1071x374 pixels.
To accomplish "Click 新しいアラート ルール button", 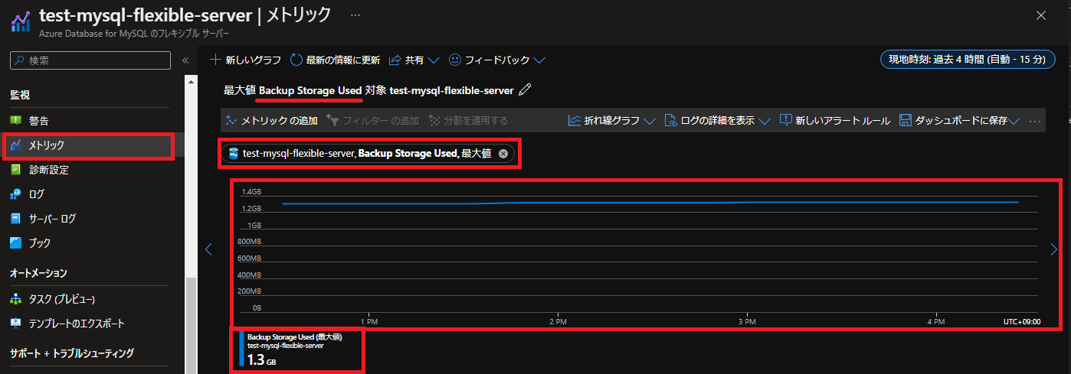I will pyautogui.click(x=834, y=121).
